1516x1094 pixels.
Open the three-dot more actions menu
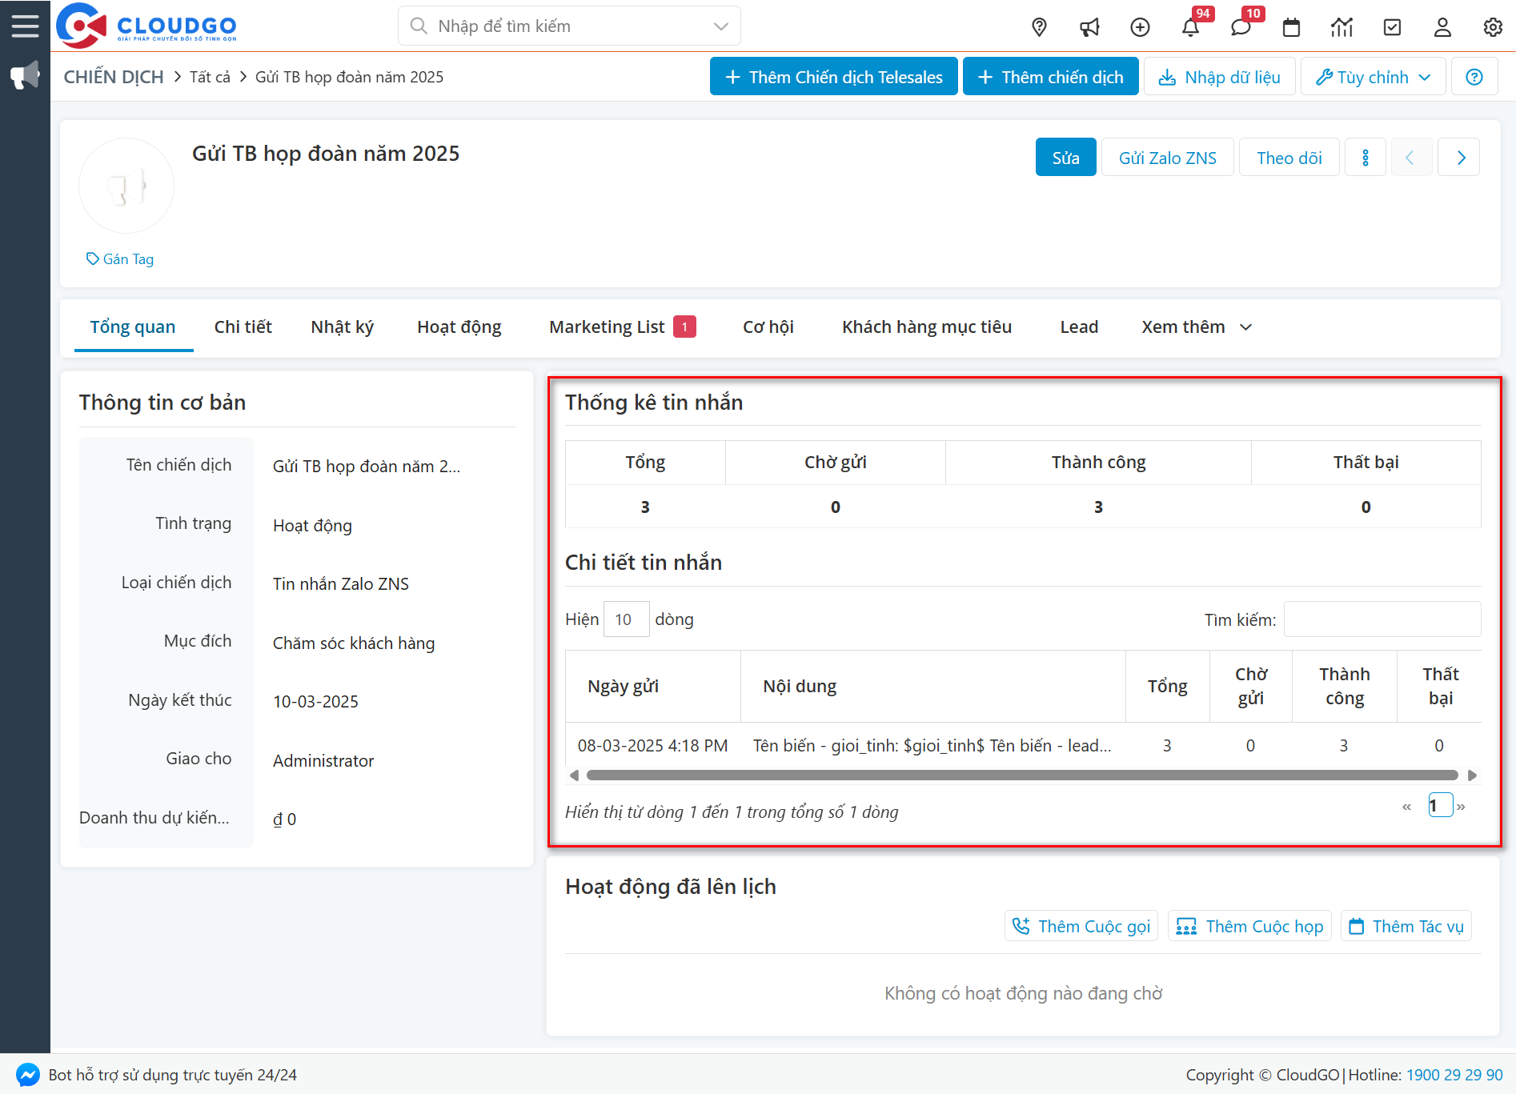click(1366, 157)
